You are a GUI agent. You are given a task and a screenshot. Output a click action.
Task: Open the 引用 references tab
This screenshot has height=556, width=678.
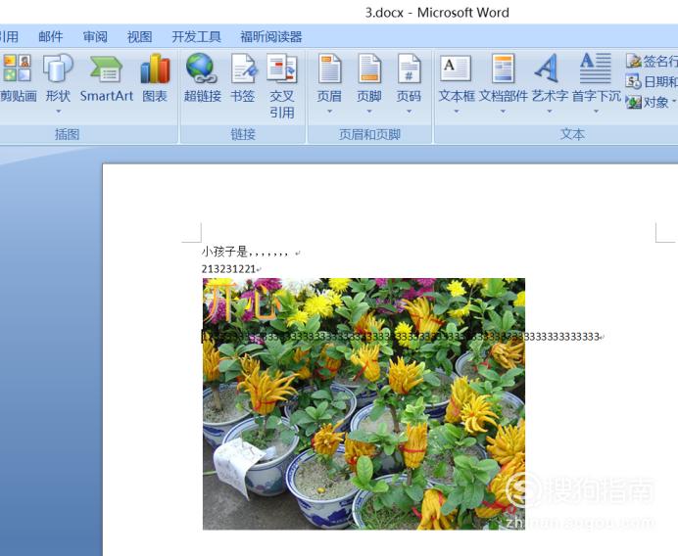(9, 37)
